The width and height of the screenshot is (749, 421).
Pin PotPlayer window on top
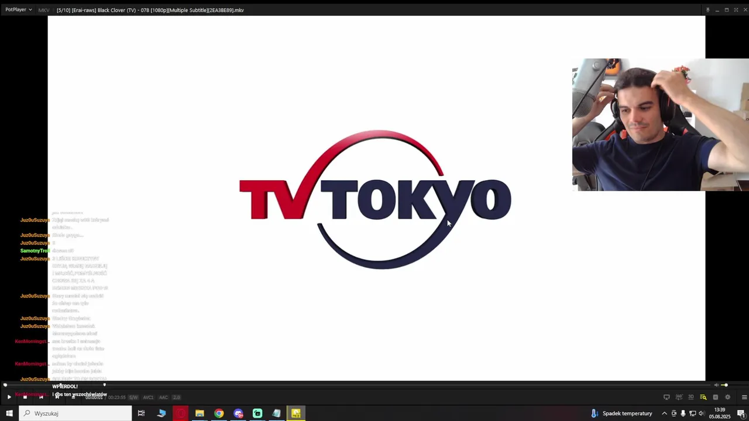coord(707,10)
